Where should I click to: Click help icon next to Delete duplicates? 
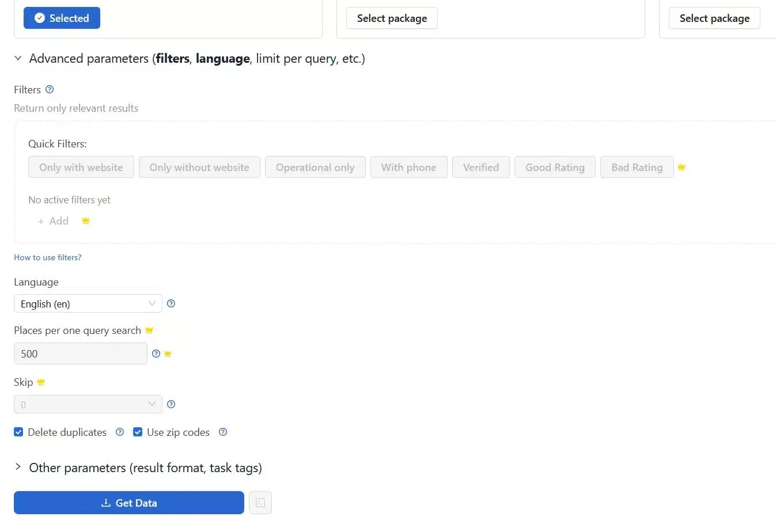pos(120,432)
